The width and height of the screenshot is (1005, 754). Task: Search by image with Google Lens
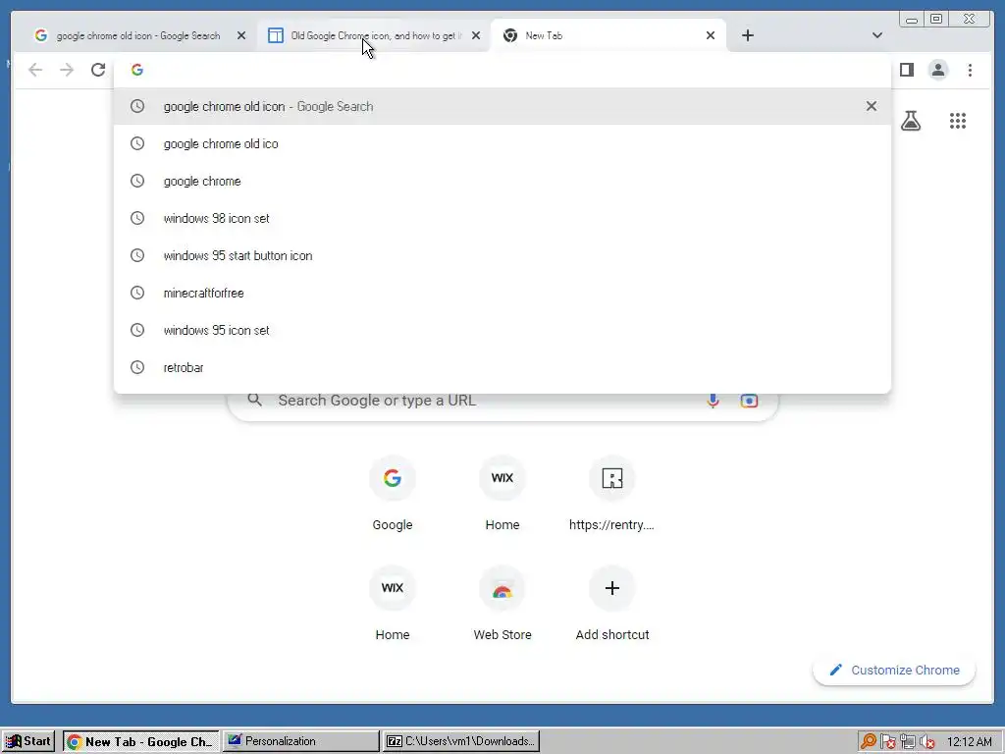[749, 401]
